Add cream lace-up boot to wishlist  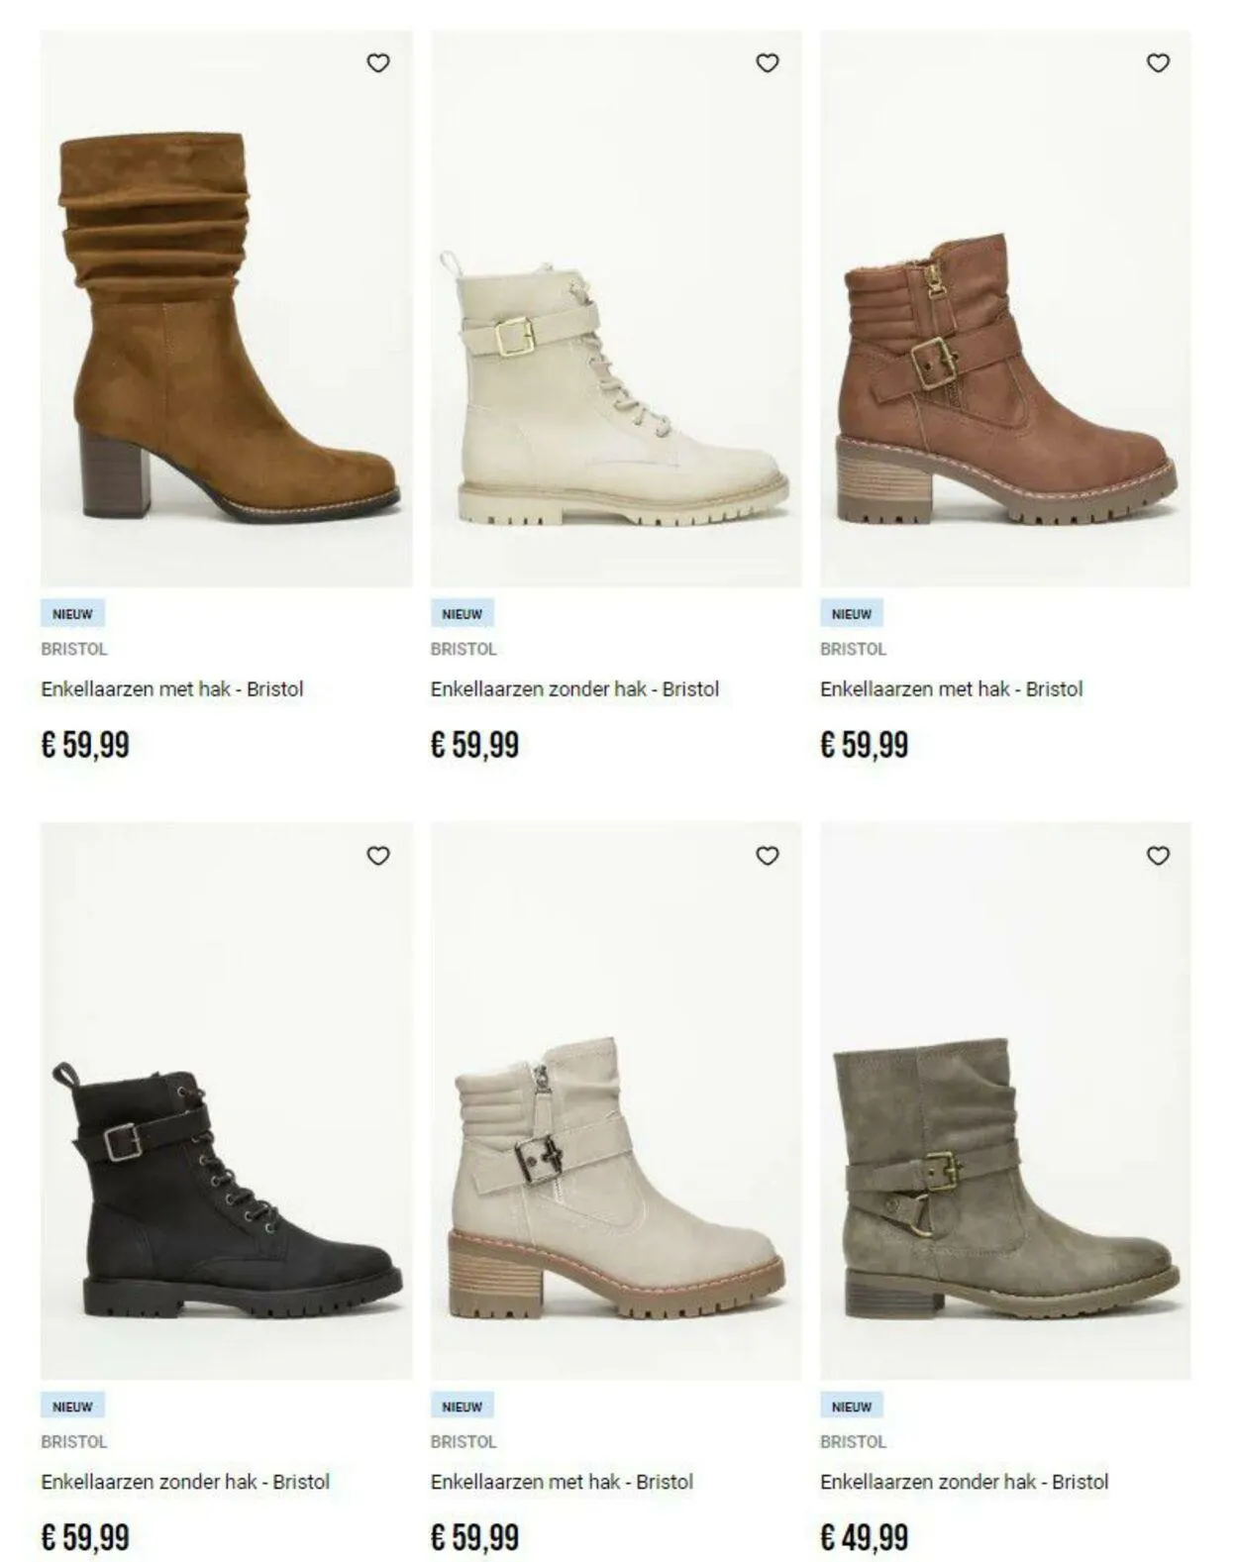[768, 62]
